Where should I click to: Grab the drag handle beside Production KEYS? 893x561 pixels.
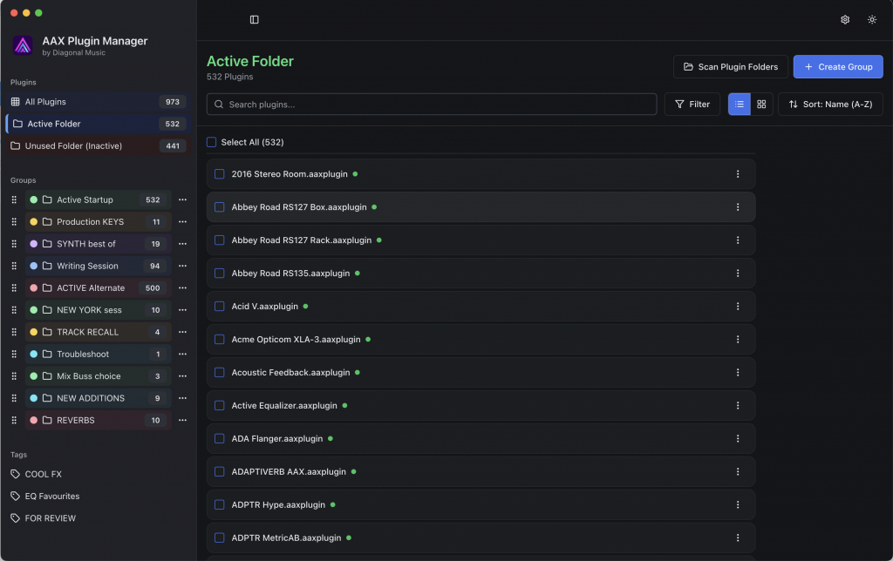click(14, 222)
